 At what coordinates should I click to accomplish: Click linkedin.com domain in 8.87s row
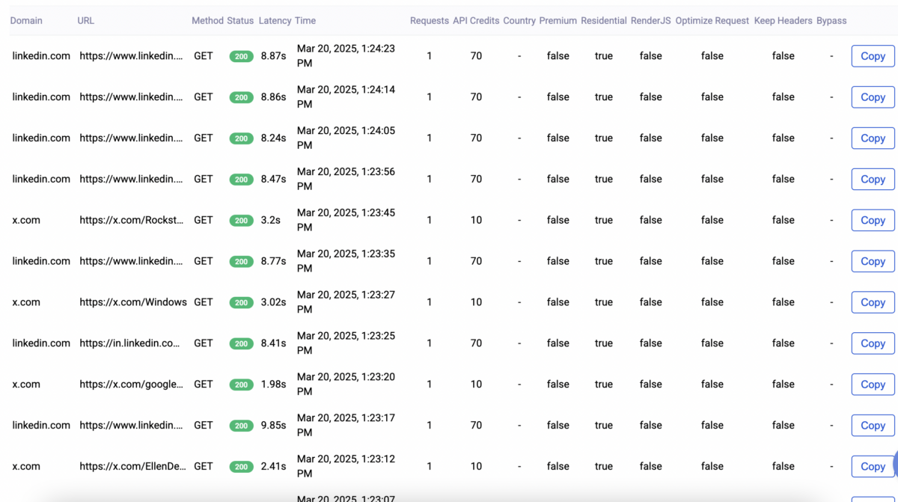(x=41, y=56)
